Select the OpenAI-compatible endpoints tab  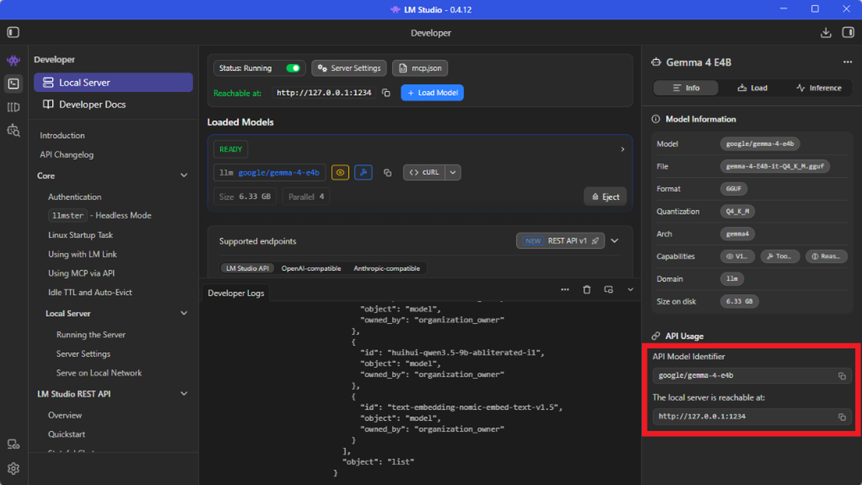pyautogui.click(x=311, y=268)
